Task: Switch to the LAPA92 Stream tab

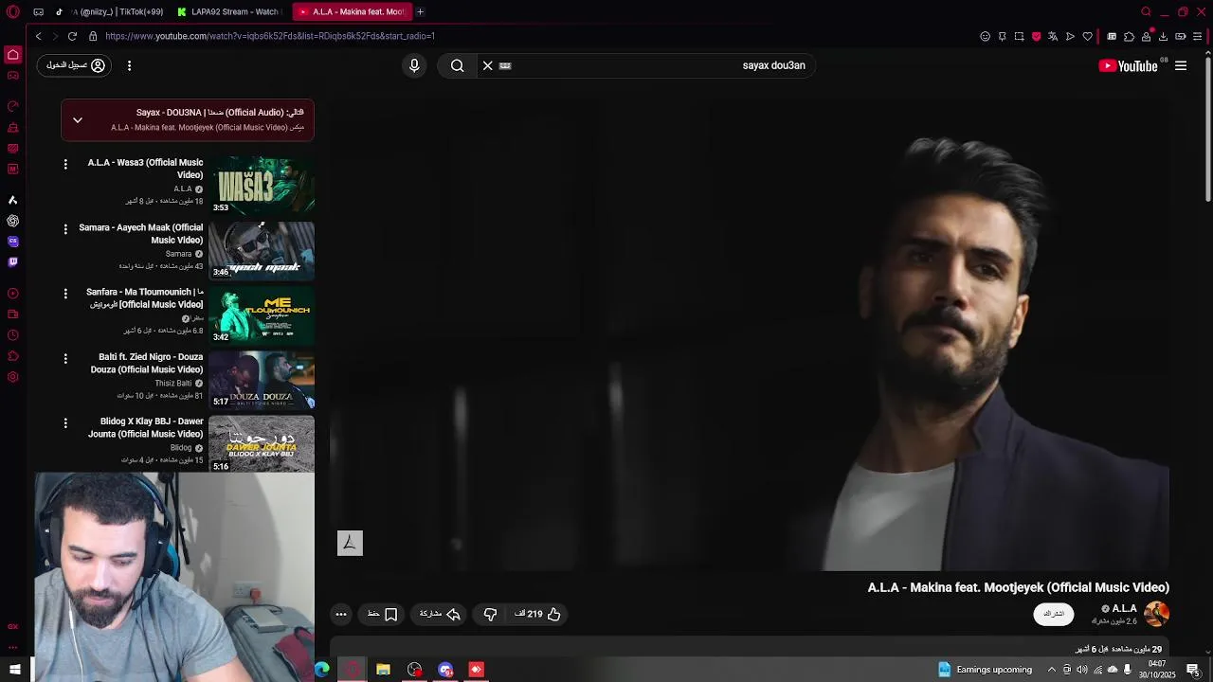Action: click(230, 11)
